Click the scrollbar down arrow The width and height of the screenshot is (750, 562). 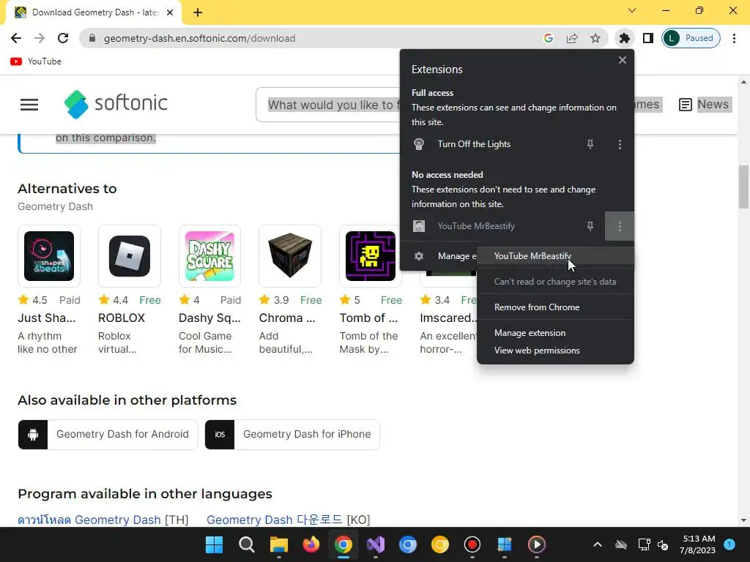(x=743, y=520)
